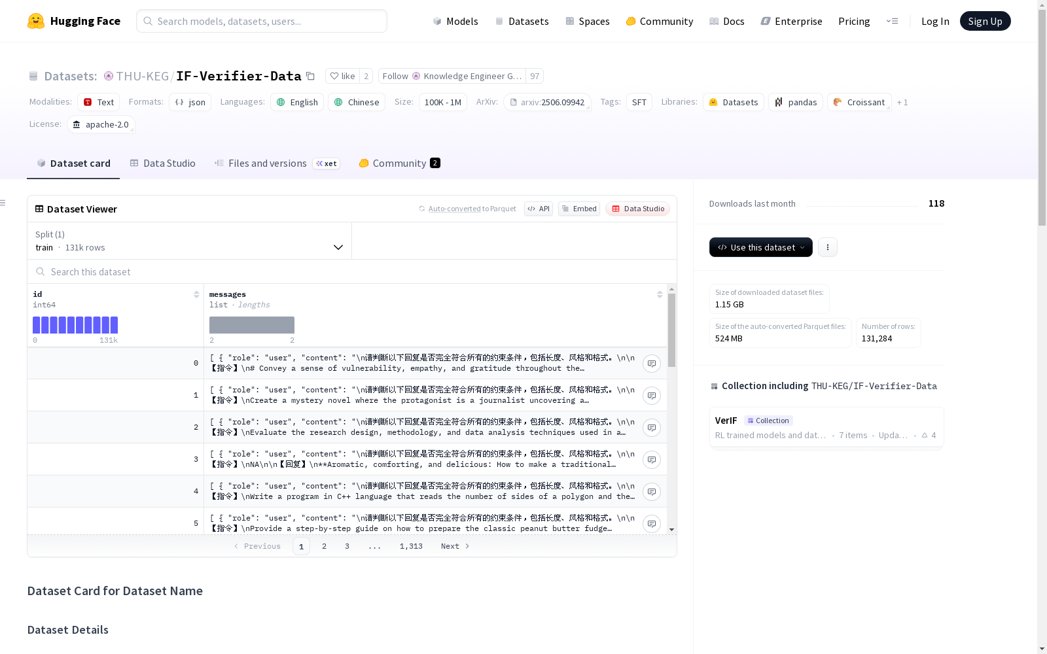
Task: Go to page 3 of dataset viewer
Action: tap(347, 546)
